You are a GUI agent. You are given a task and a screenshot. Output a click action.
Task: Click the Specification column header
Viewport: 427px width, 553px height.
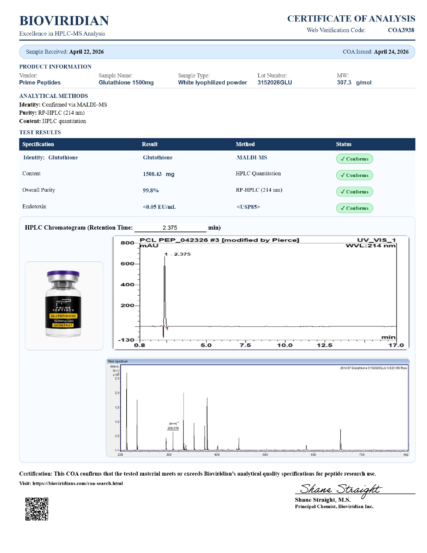pyautogui.click(x=38, y=144)
